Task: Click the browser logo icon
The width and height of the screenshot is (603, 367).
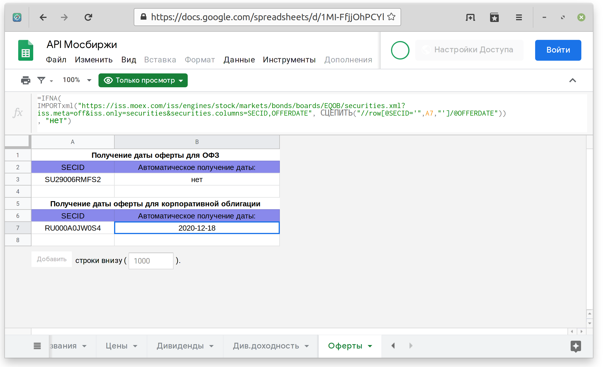Action: (x=17, y=17)
